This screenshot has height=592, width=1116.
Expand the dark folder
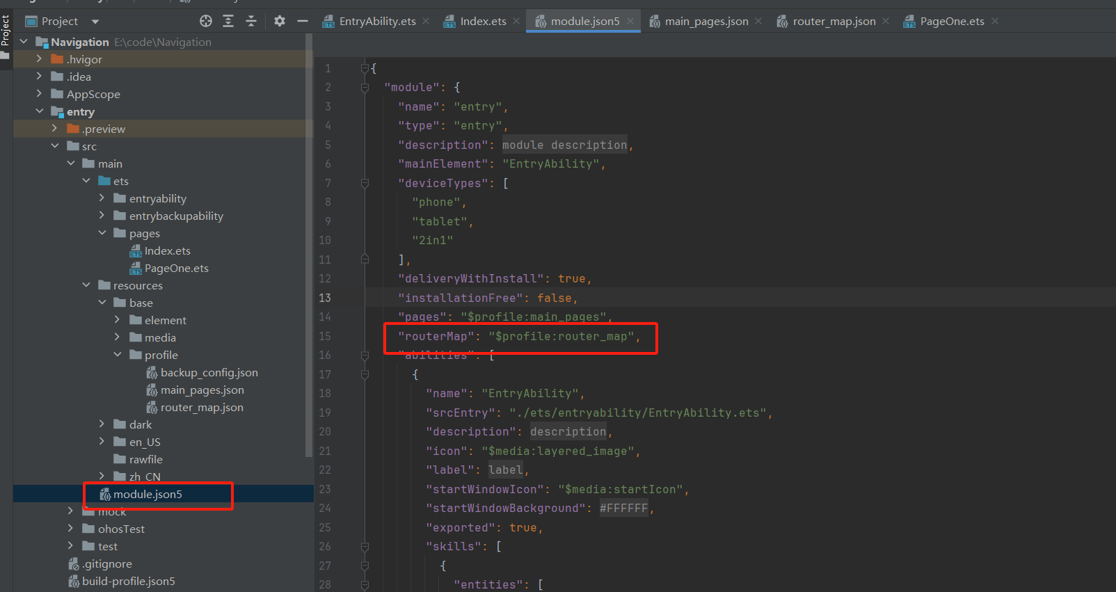(x=102, y=424)
